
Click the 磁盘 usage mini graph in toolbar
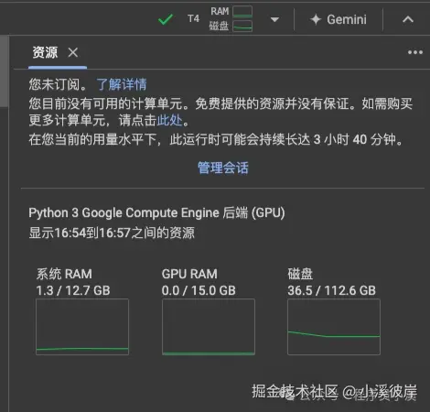pos(242,27)
